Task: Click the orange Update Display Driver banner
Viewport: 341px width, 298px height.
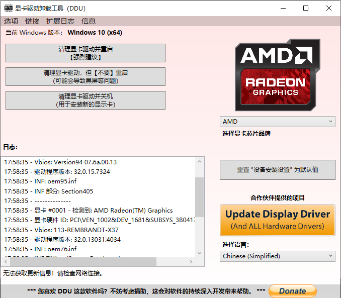Action: tap(277, 220)
